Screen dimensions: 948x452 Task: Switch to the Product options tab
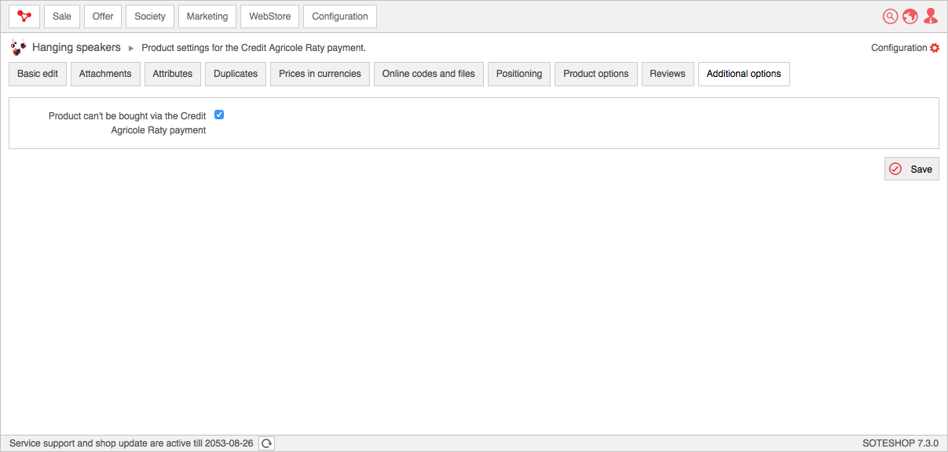[596, 74]
